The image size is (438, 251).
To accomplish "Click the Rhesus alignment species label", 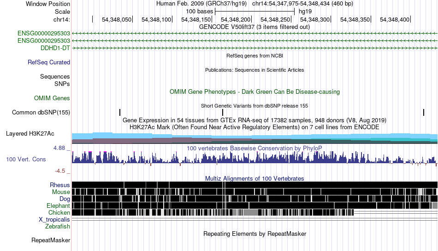I will tap(60, 185).
